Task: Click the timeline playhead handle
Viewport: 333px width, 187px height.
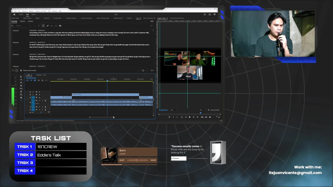Action: pos(107,80)
